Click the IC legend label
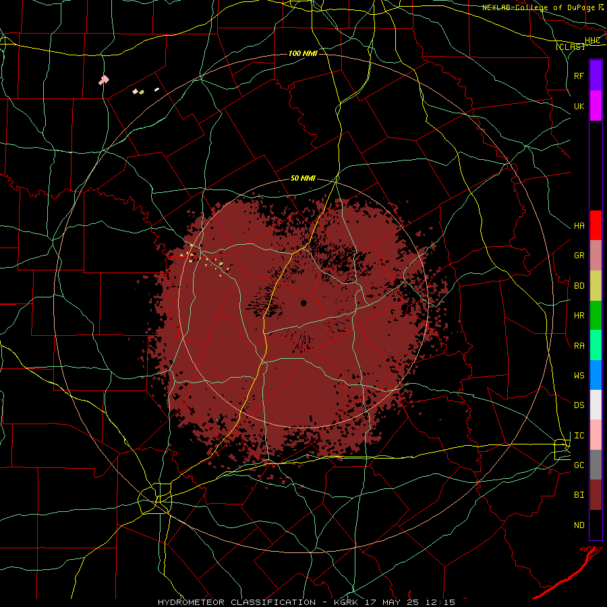This screenshot has width=607, height=607. pos(579,436)
